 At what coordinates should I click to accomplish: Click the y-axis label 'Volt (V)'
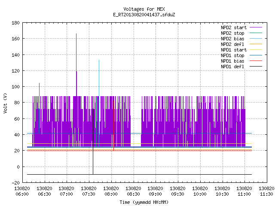(x=5, y=103)
